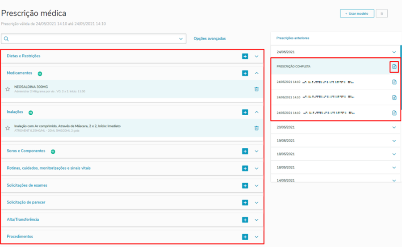Expand the Procedimentos section
The image size is (402, 247).
point(257,237)
